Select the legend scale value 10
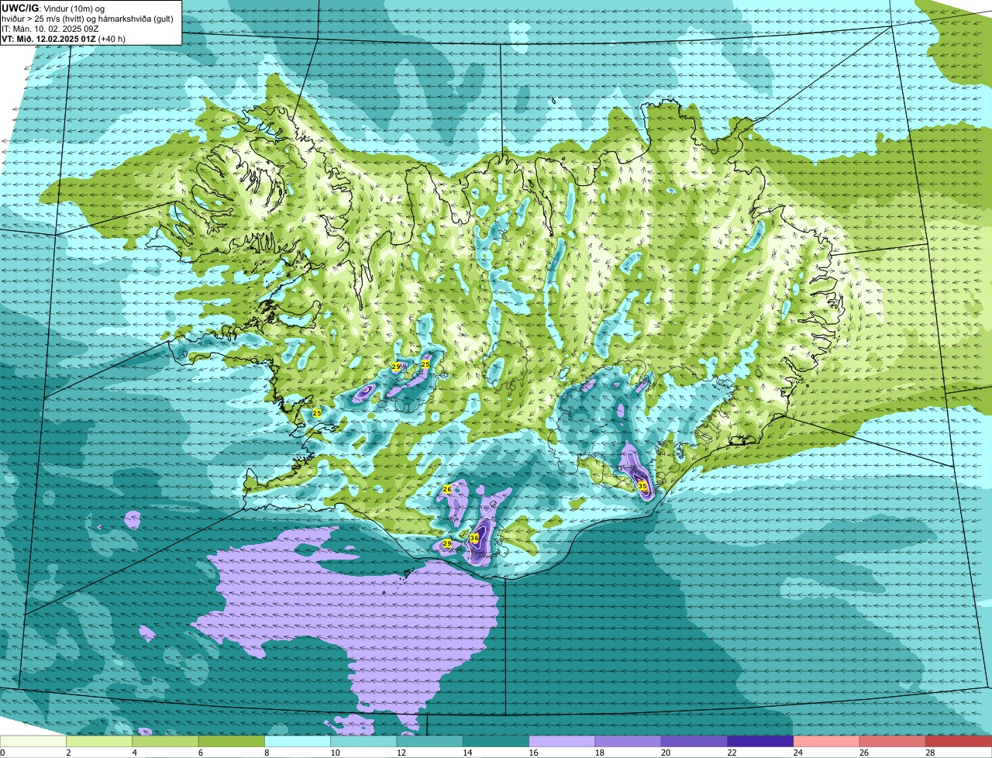992x758 pixels. pyautogui.click(x=334, y=753)
